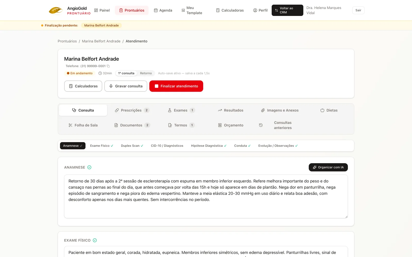
Task: Open the Resultados tab
Action: 230,110
